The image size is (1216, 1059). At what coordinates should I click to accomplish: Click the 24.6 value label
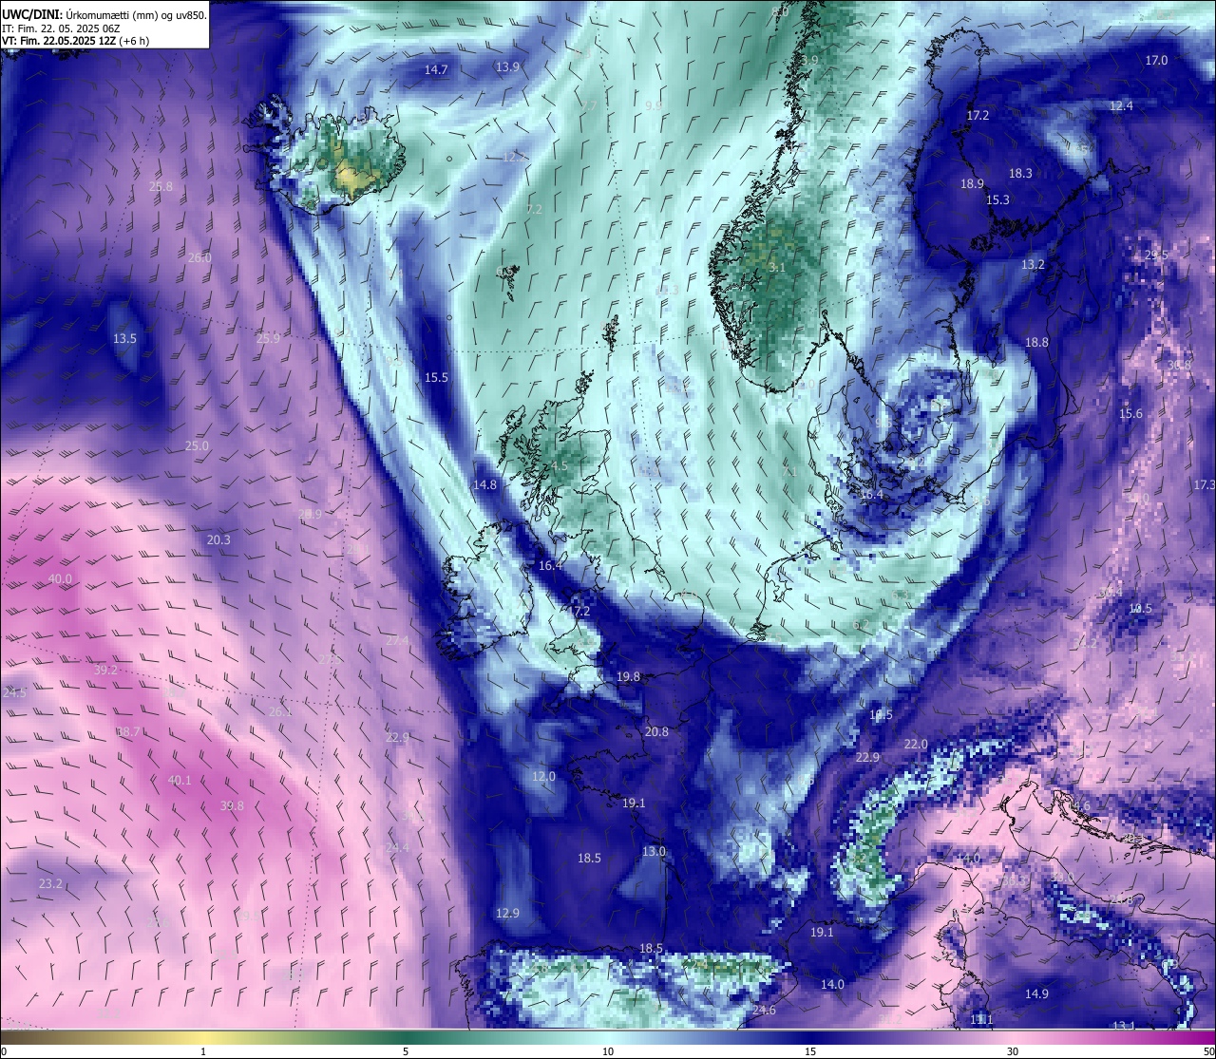tap(764, 1011)
